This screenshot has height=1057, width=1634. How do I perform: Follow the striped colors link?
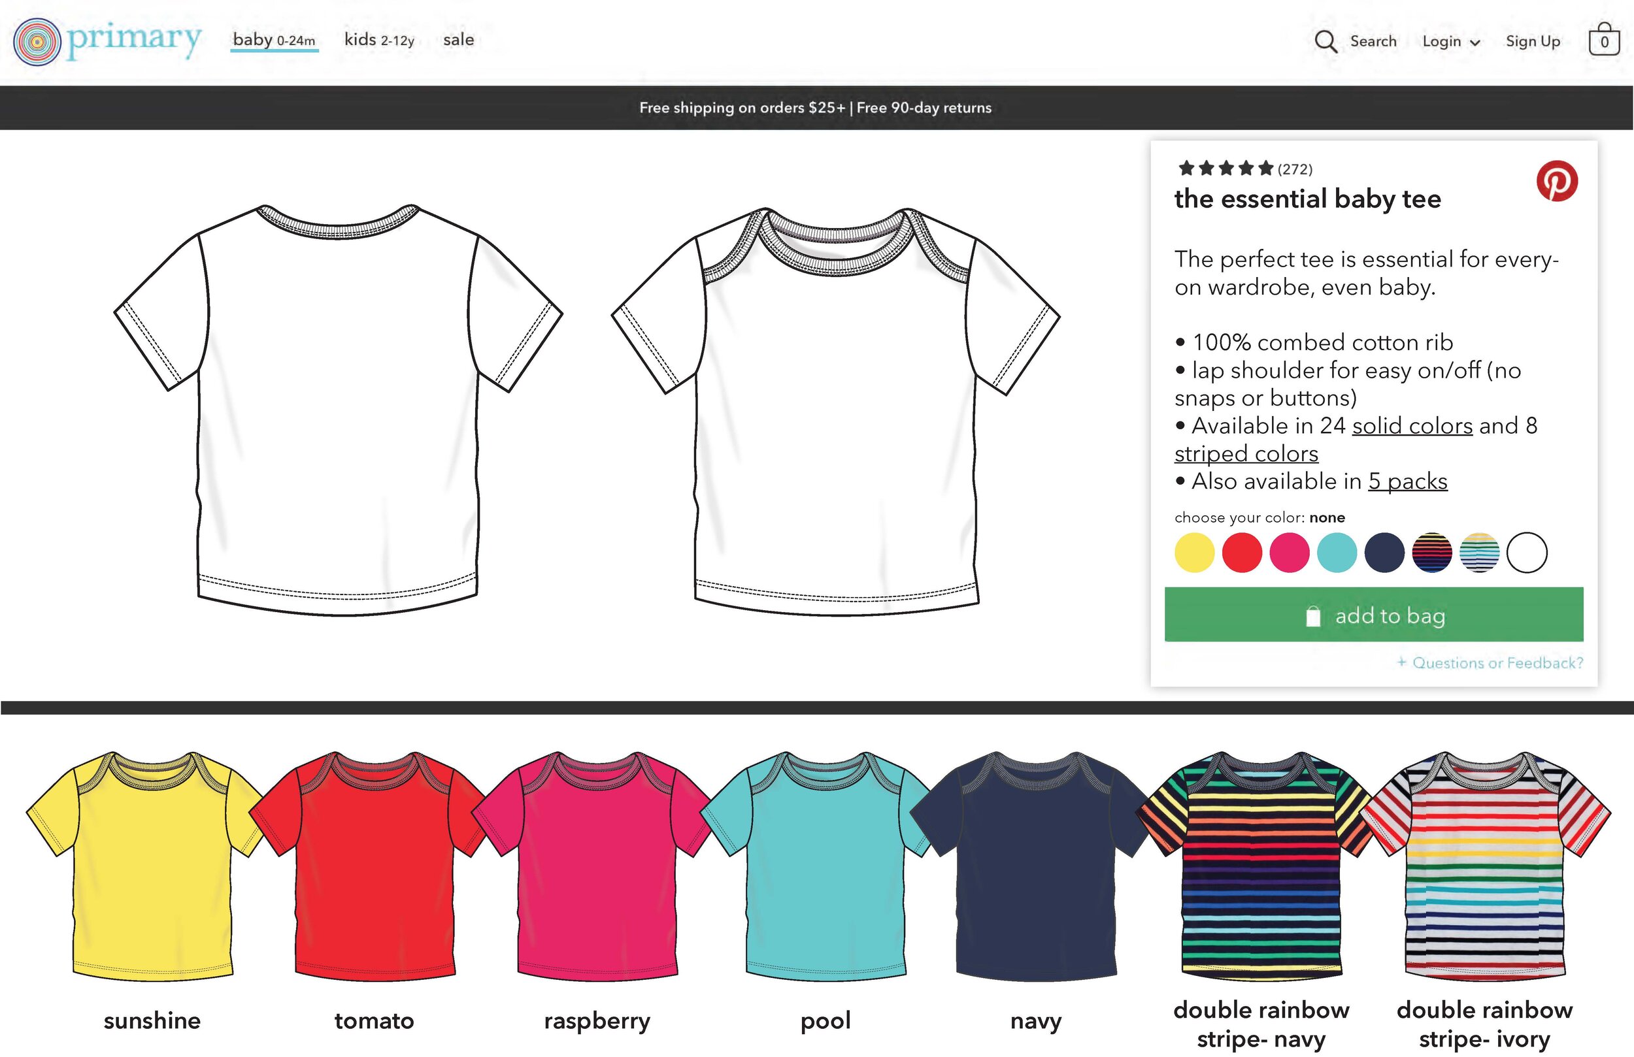(x=1246, y=453)
